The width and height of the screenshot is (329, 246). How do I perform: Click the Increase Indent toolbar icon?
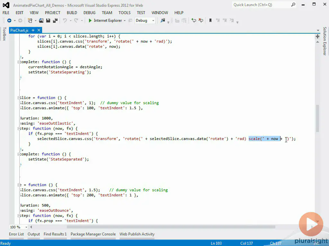[184, 20]
